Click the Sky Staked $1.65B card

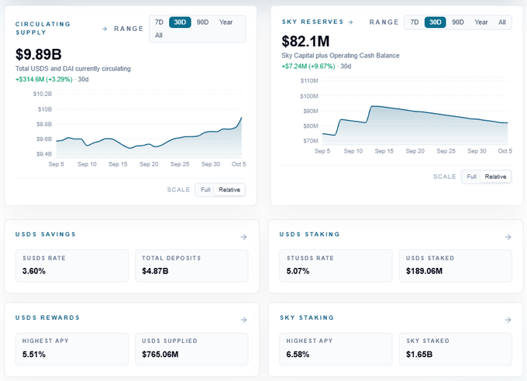point(456,349)
